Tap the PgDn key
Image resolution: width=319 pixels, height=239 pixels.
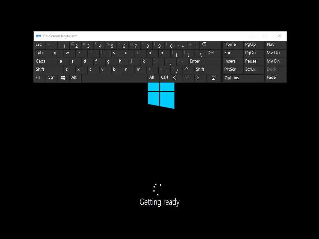(254, 53)
